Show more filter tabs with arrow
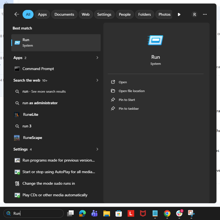This screenshot has height=220, width=220. (179, 14)
